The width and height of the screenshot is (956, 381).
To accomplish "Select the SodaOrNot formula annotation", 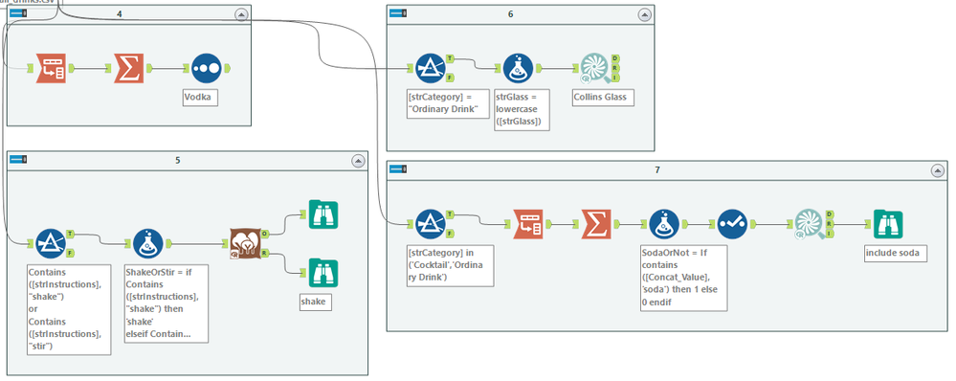I will point(683,278).
